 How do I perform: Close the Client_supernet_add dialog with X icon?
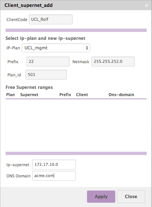[146, 5]
